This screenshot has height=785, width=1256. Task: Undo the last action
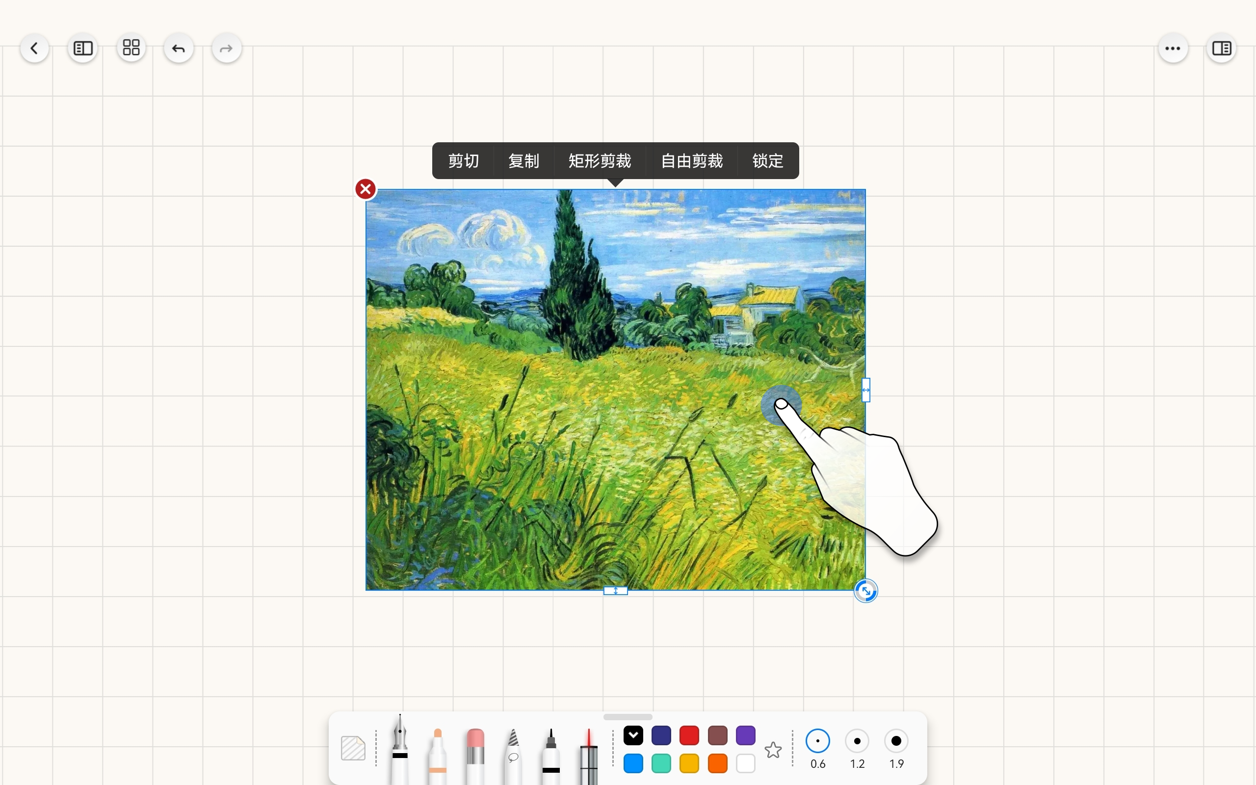(179, 49)
